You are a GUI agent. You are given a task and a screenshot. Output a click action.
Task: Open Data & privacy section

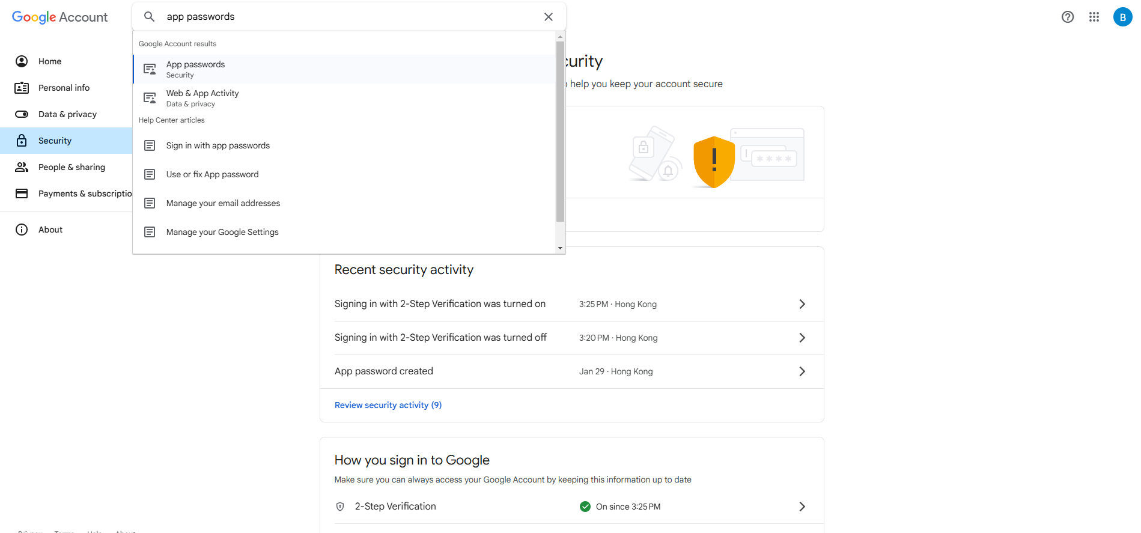(67, 114)
